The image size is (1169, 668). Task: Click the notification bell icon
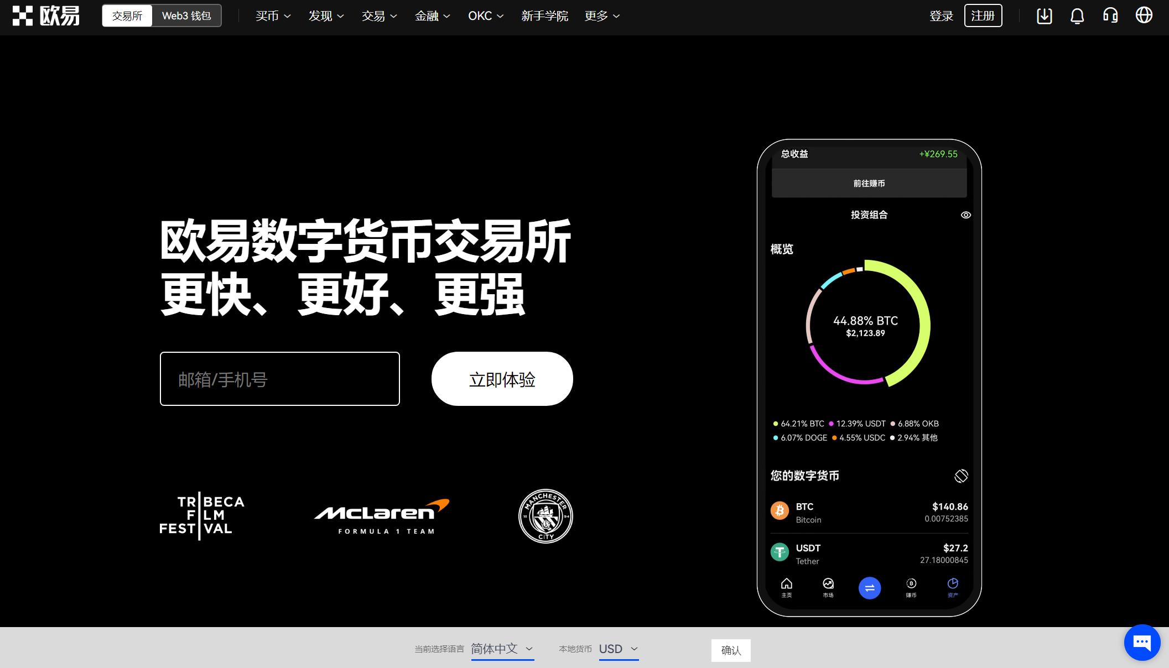tap(1078, 15)
